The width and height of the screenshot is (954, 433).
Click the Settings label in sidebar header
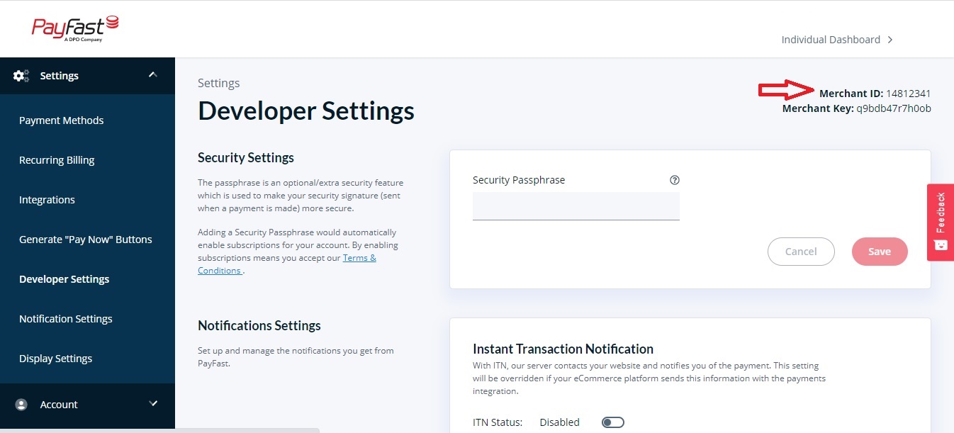point(60,76)
